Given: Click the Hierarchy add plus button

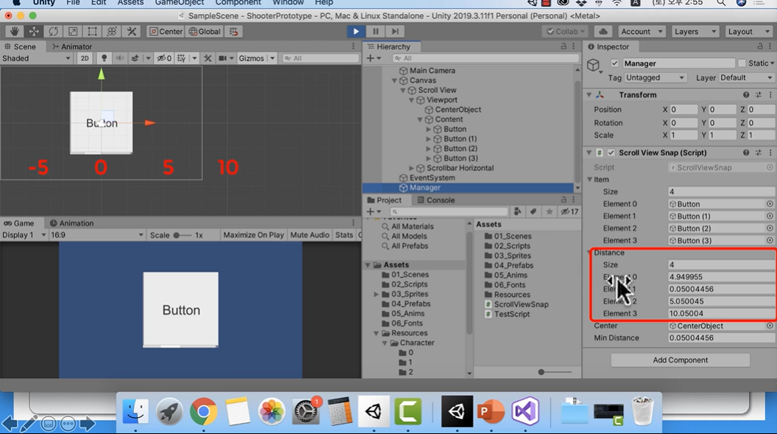Looking at the screenshot, I should 370,58.
